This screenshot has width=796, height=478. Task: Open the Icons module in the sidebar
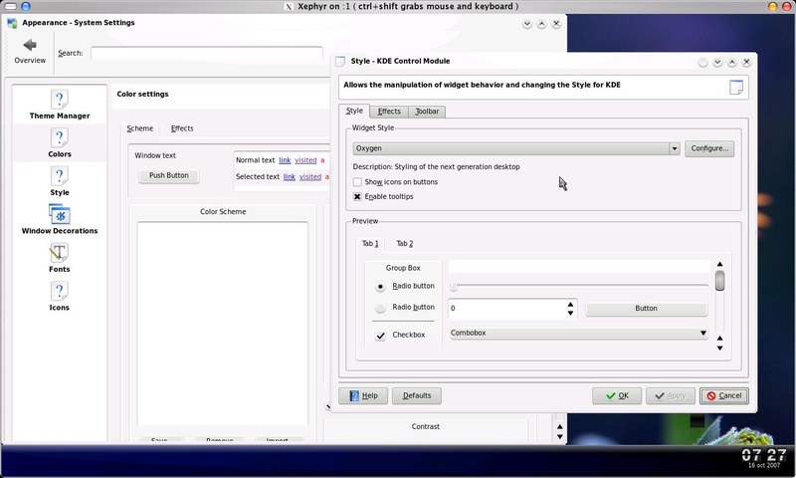point(60,296)
